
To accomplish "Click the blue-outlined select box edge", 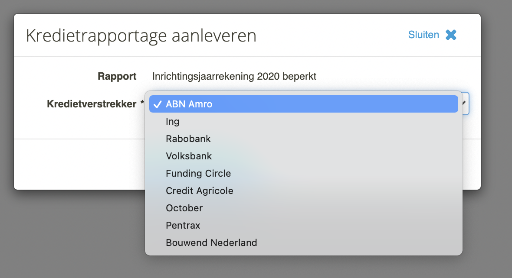I will [468, 103].
